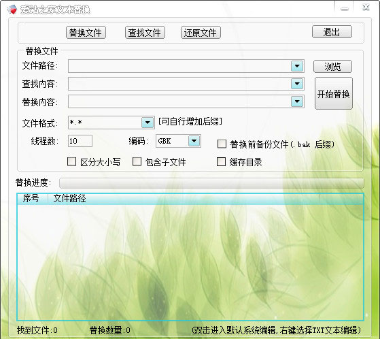Viewport: 380px width, 339px height.
Task: Click the 序号 column header
Action: (x=31, y=199)
